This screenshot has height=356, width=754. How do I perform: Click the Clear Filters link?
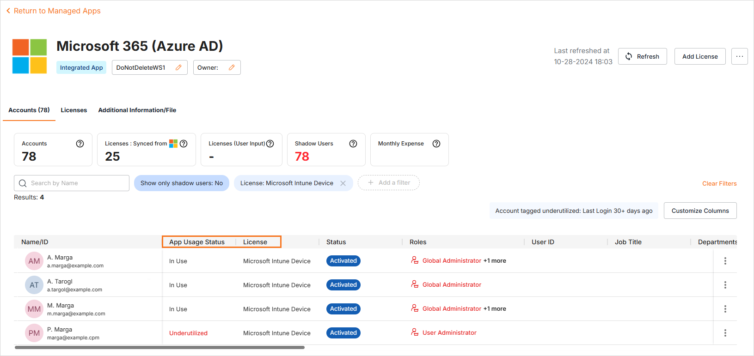tap(719, 183)
